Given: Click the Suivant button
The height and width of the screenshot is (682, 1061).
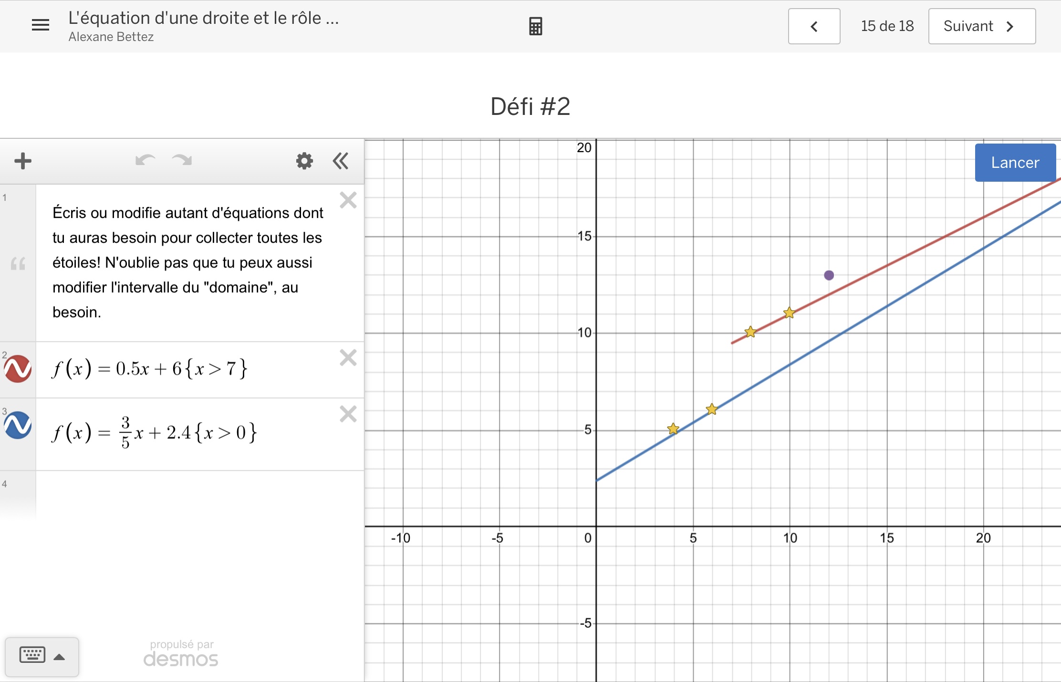Looking at the screenshot, I should point(981,26).
